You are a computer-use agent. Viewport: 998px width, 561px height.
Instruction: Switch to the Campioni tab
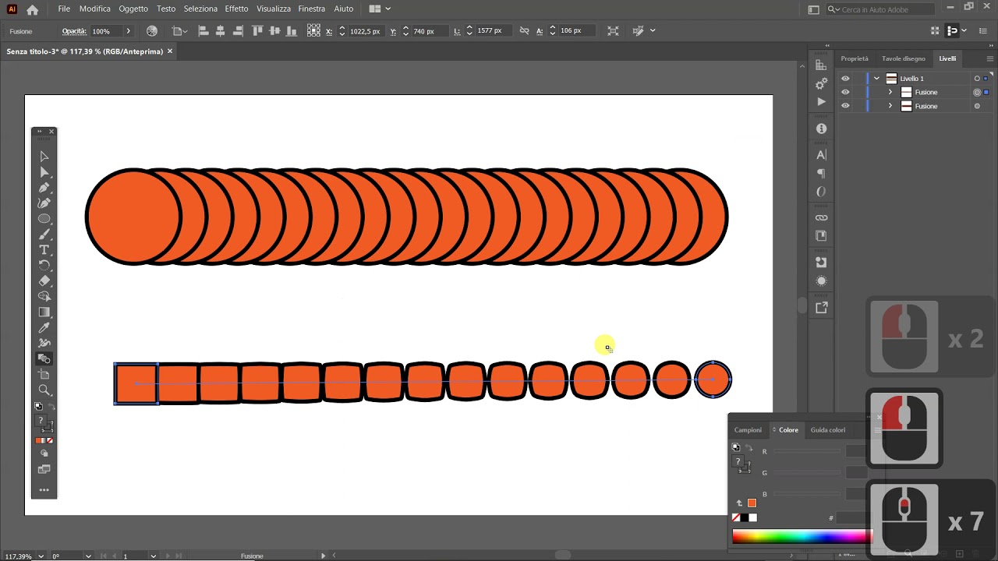click(748, 430)
